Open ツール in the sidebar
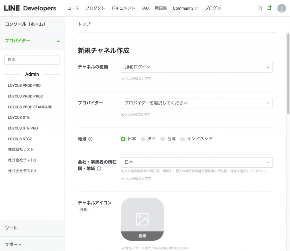Viewport: 290px width, 251px height. [32, 228]
